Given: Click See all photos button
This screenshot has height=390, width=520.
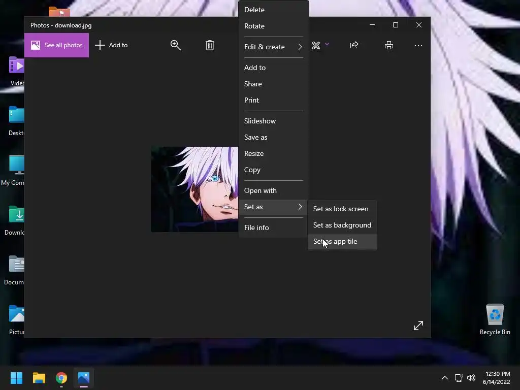Looking at the screenshot, I should [56, 45].
